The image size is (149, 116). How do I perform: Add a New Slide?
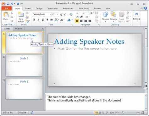21,17
